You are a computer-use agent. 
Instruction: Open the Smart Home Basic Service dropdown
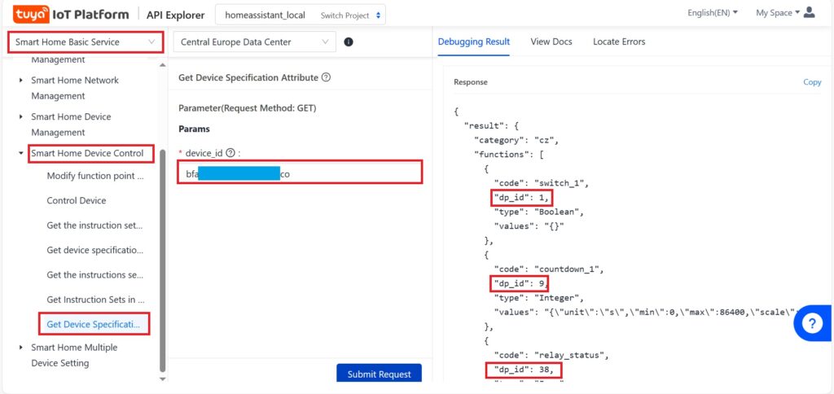click(x=85, y=42)
